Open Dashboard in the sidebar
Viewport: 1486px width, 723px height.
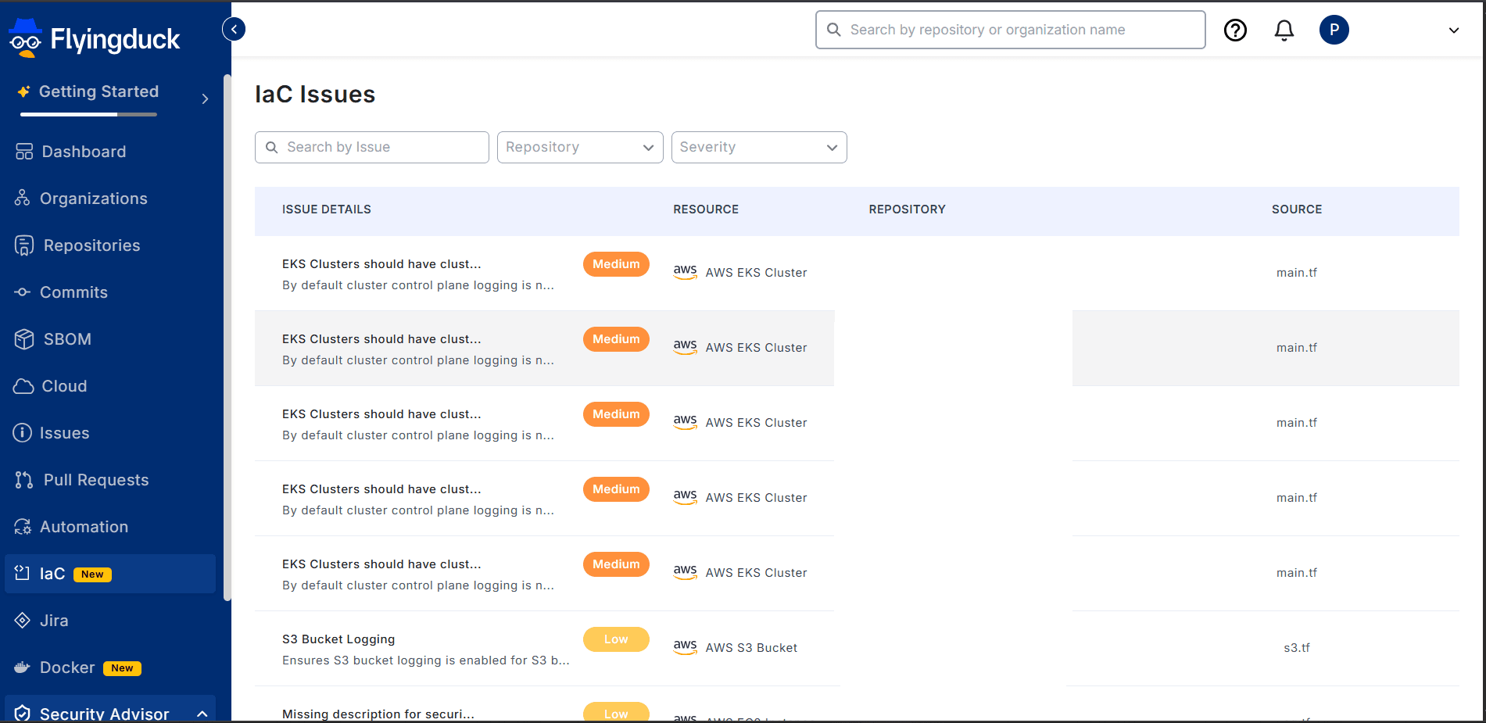pos(83,152)
